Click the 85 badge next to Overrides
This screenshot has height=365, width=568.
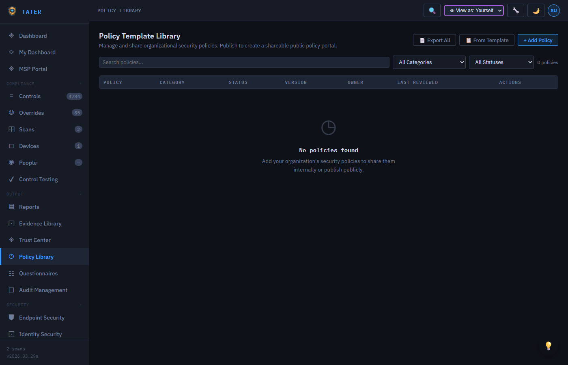77,113
